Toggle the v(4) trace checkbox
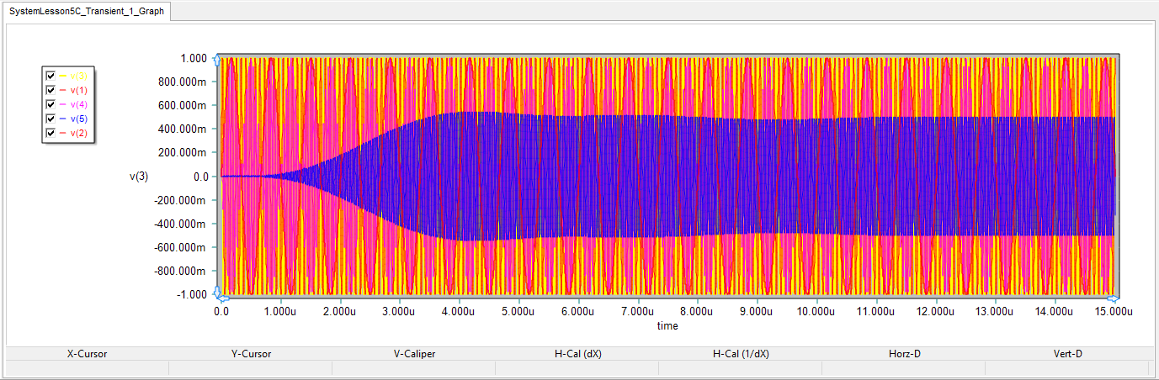This screenshot has width=1159, height=380. click(x=51, y=104)
